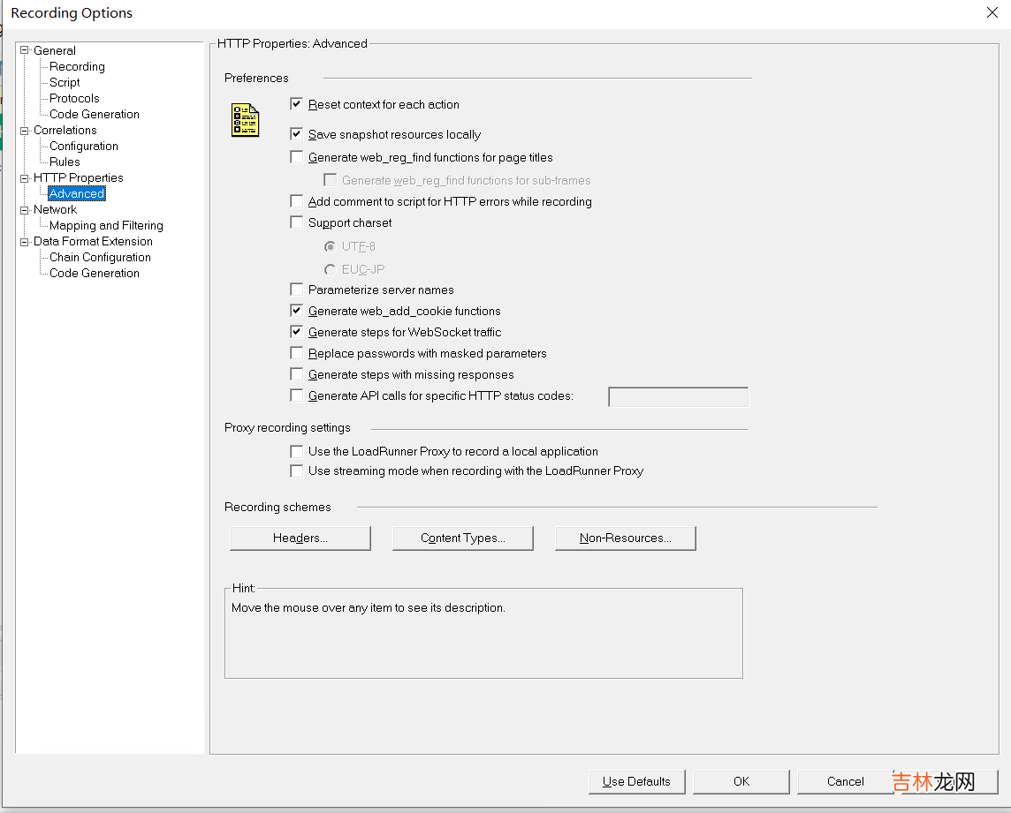The height and width of the screenshot is (813, 1011).
Task: Collapse the General tree node
Action: click(x=25, y=50)
